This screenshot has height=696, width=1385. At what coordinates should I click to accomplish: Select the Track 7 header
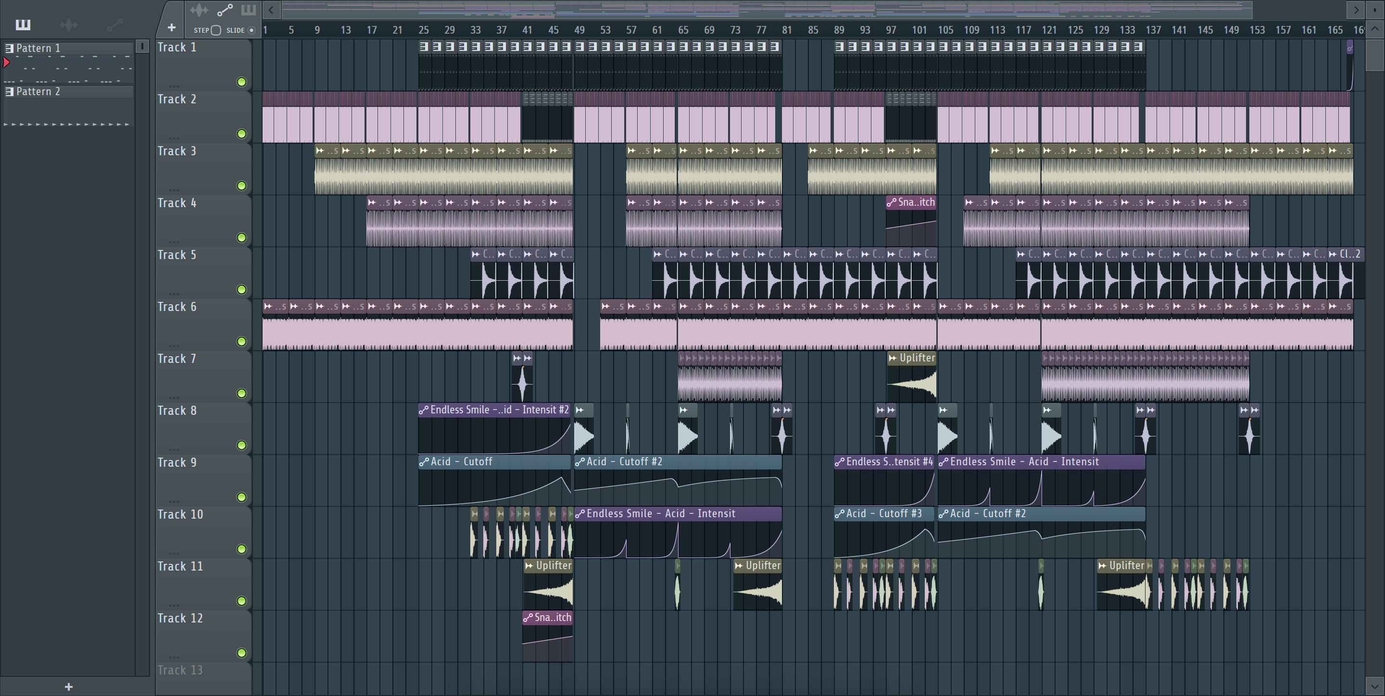pos(203,377)
